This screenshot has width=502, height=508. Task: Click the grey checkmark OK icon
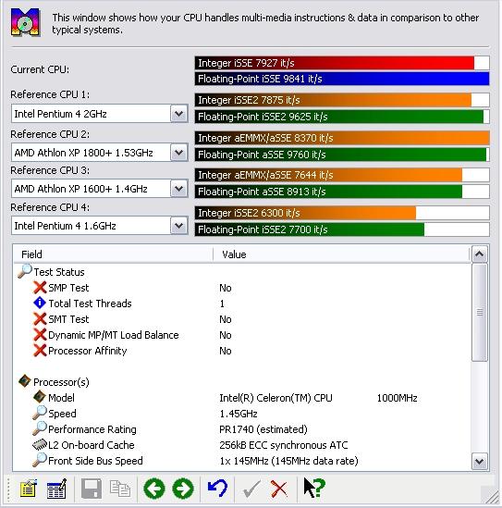tap(251, 489)
